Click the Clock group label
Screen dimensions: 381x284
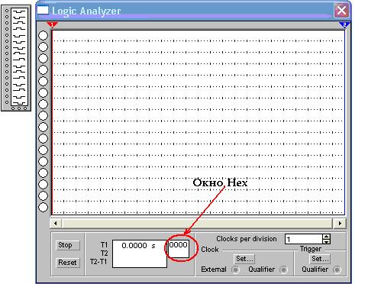pyautogui.click(x=210, y=250)
